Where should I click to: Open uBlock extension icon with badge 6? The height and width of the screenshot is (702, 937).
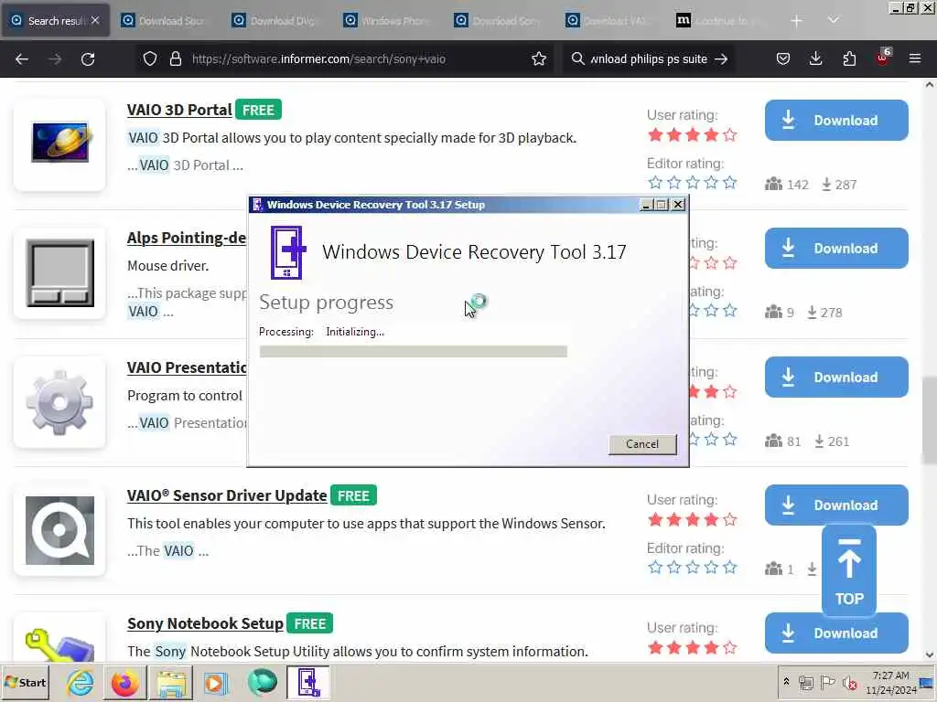[x=883, y=58]
